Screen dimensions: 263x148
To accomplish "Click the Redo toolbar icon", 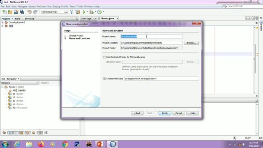I will click(x=35, y=12).
